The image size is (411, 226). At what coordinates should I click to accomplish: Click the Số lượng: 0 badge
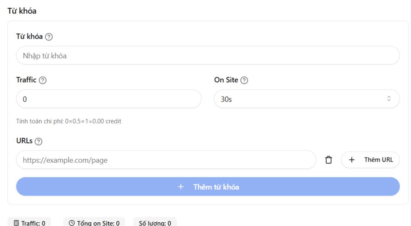pyautogui.click(x=155, y=222)
